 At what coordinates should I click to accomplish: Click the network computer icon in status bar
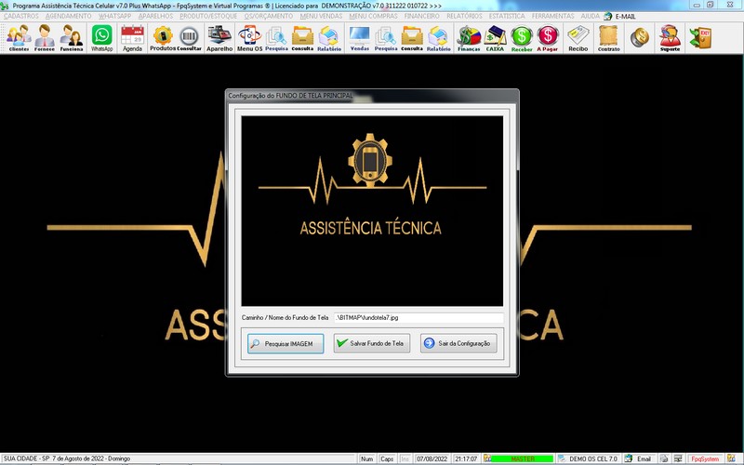click(x=679, y=458)
